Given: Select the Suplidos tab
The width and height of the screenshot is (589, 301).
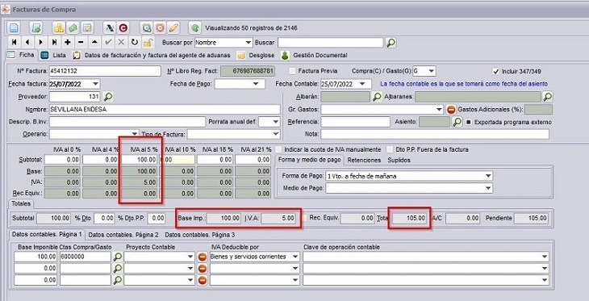Looking at the screenshot, I should tap(399, 160).
